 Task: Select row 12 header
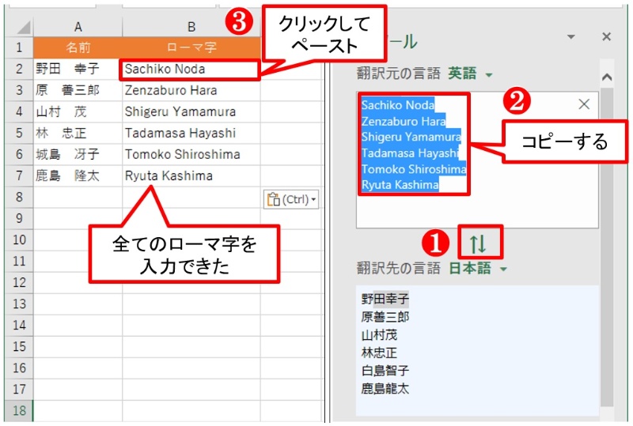coord(19,282)
